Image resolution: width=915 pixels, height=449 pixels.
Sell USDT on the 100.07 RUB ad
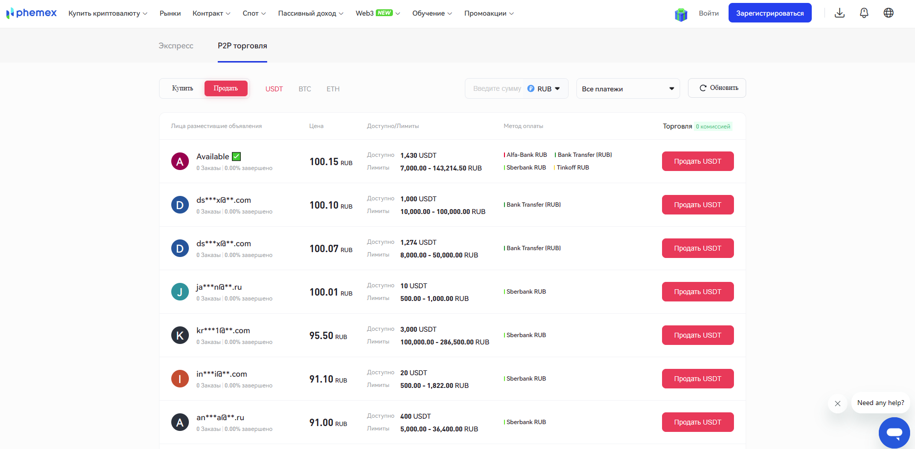(698, 248)
